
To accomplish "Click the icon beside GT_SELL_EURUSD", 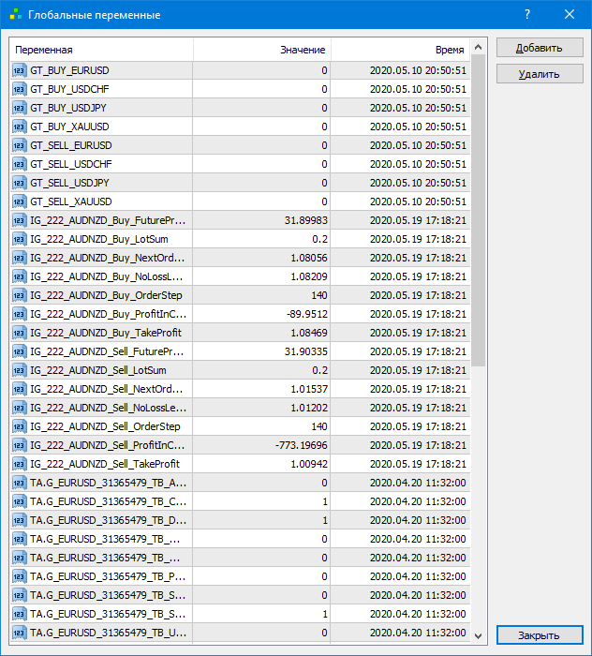I will coord(20,145).
